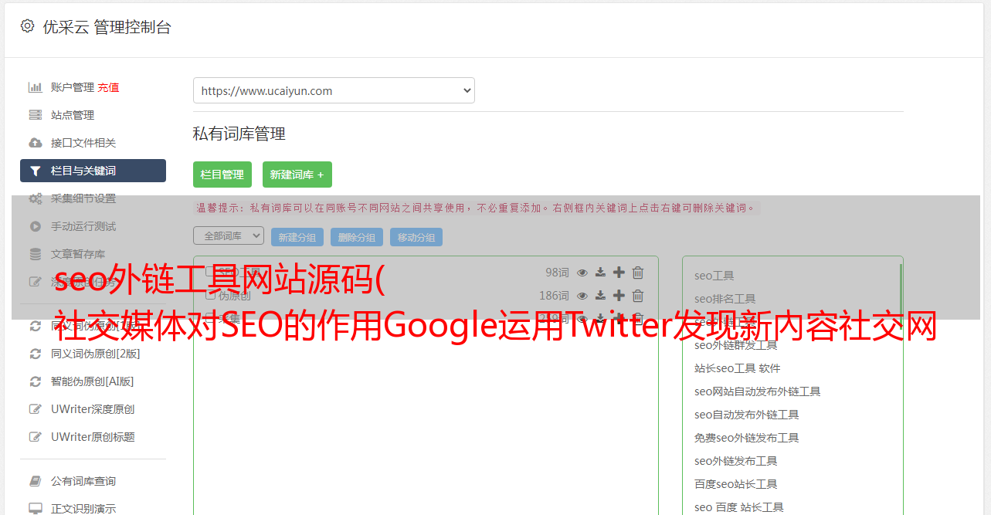Viewport: 991px width, 515px height.
Task: Download the 186词 伪原创 library
Action: point(600,296)
